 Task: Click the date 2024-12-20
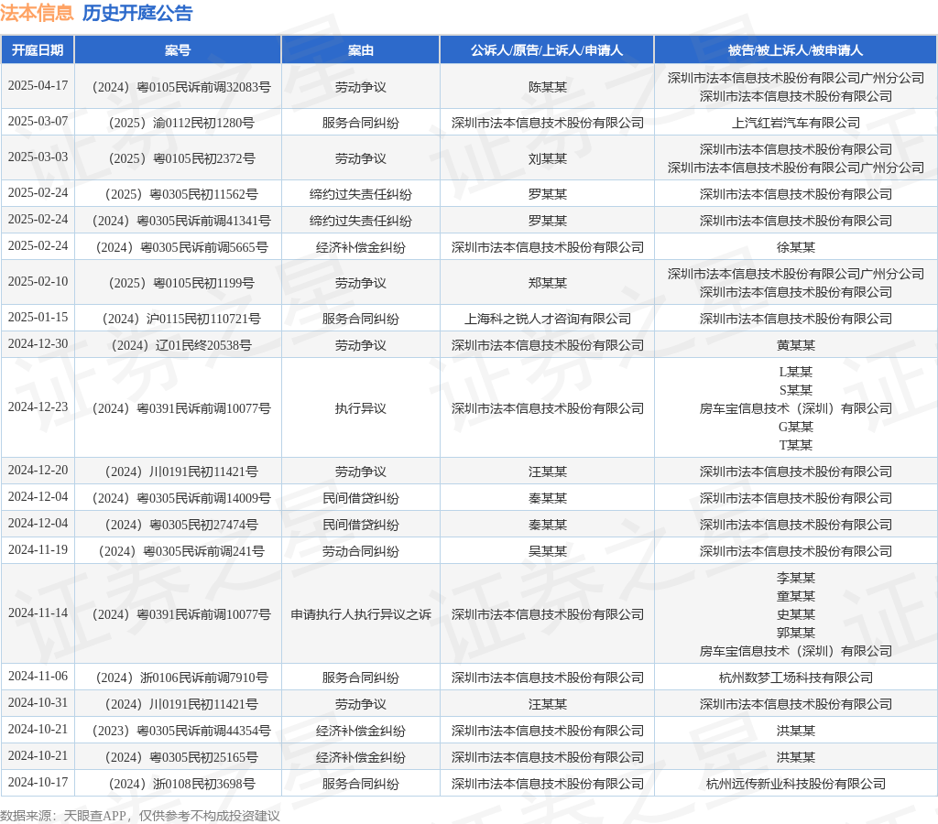pos(38,470)
